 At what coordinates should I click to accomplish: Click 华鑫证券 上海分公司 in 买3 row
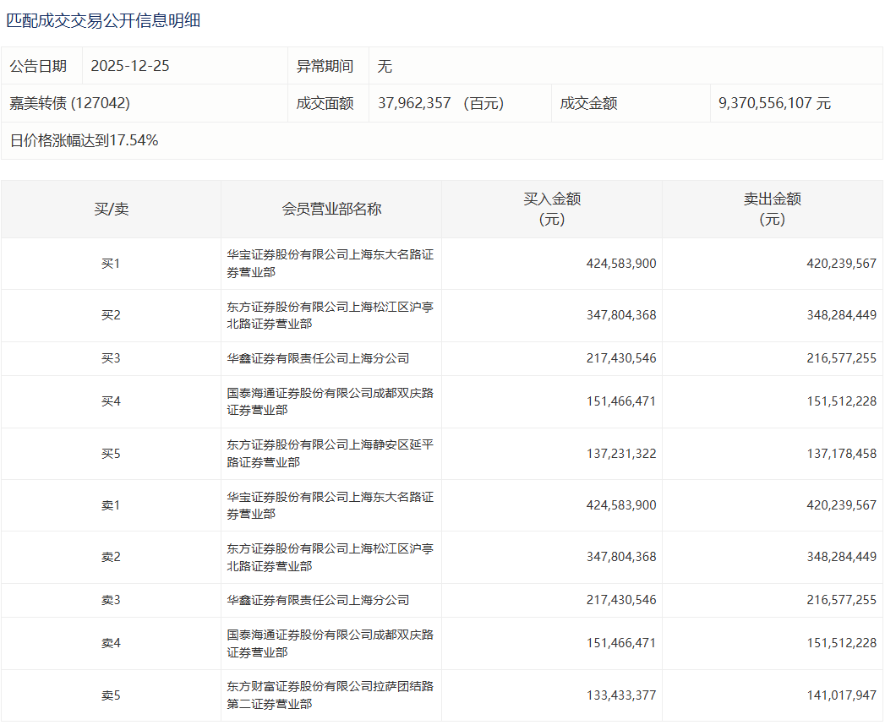coord(318,358)
